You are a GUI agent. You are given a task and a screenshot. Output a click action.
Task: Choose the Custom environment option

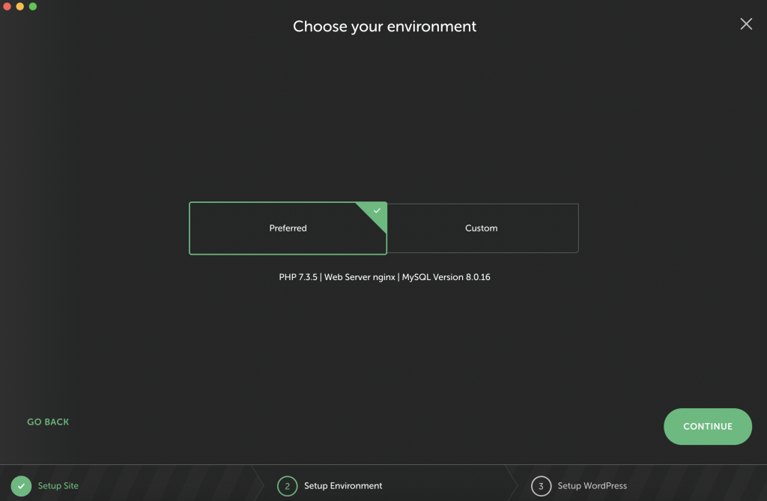coord(482,228)
